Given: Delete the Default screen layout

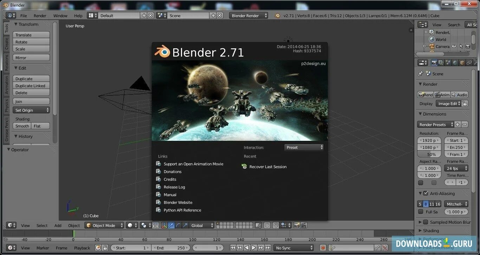Looking at the screenshot, I should (x=150, y=15).
